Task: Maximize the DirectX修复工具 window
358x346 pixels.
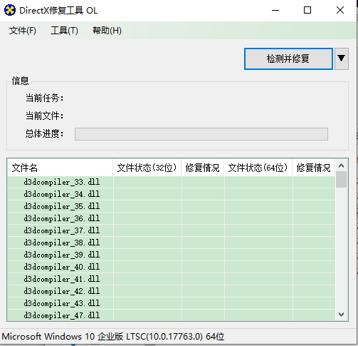Action: pyautogui.click(x=307, y=10)
